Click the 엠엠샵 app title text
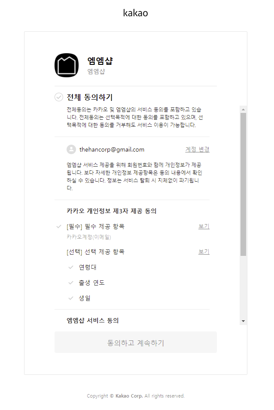This screenshot has height=410, width=274. [100, 61]
